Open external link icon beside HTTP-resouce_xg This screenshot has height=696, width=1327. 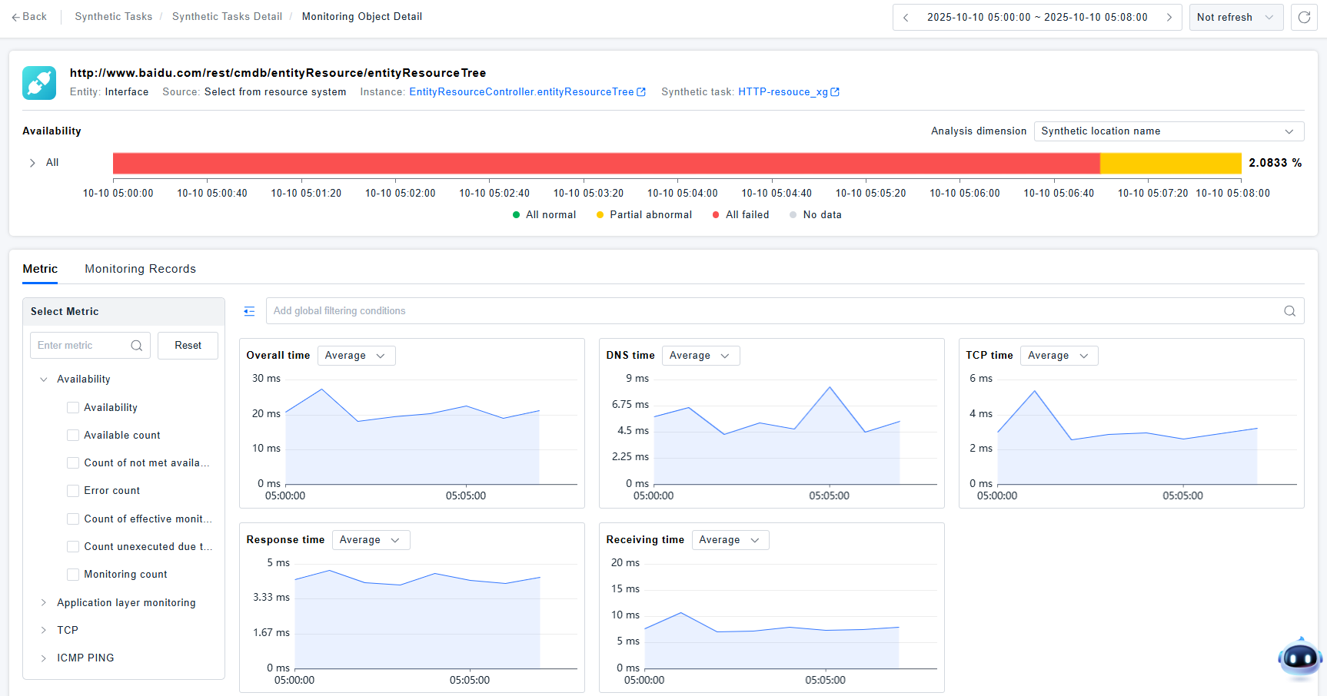click(835, 92)
